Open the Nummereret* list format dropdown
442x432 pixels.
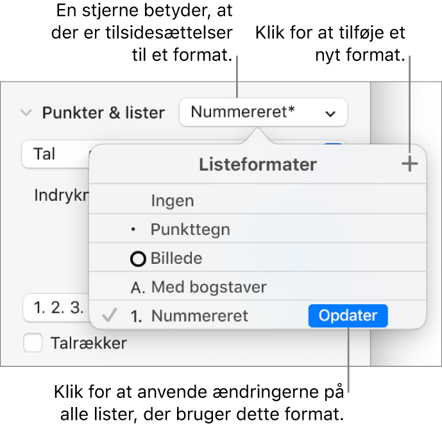click(263, 112)
